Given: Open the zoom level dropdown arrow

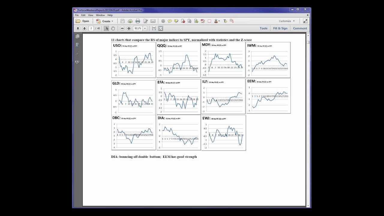Looking at the screenshot, I should [145, 28].
